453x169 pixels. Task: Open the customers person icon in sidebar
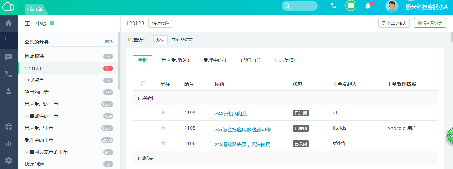(9, 91)
